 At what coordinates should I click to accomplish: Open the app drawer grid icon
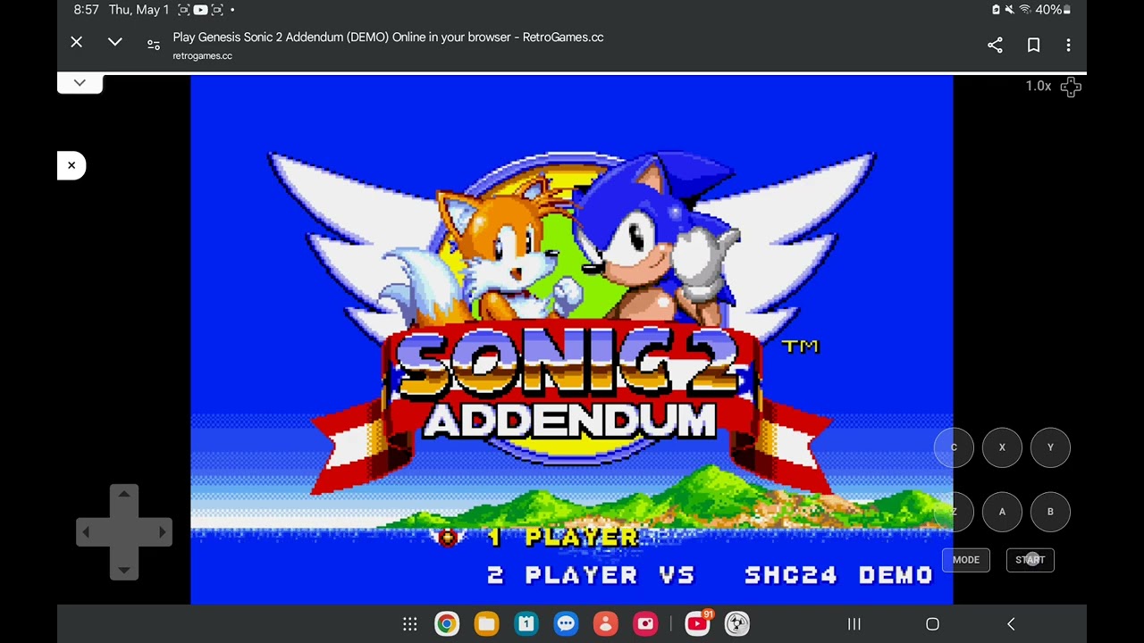point(410,624)
